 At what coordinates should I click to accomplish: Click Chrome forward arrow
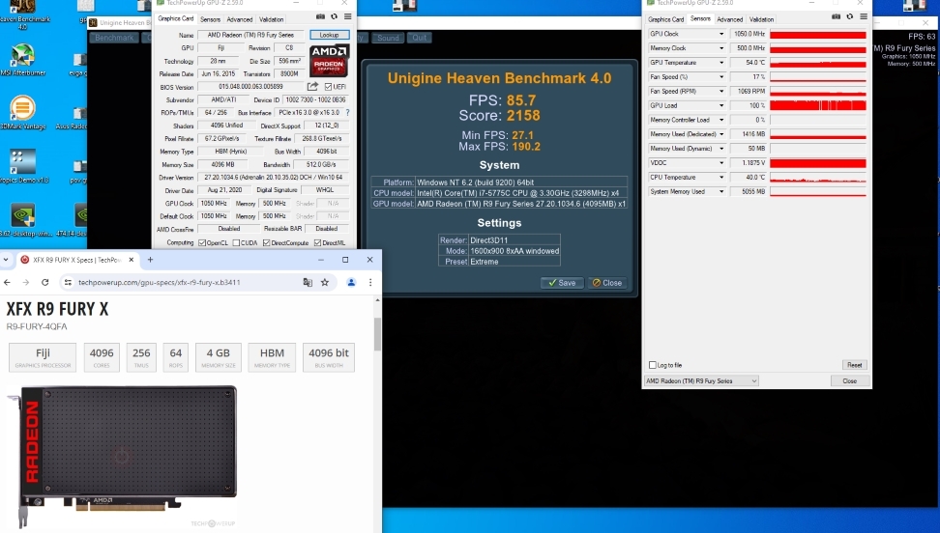click(x=26, y=282)
